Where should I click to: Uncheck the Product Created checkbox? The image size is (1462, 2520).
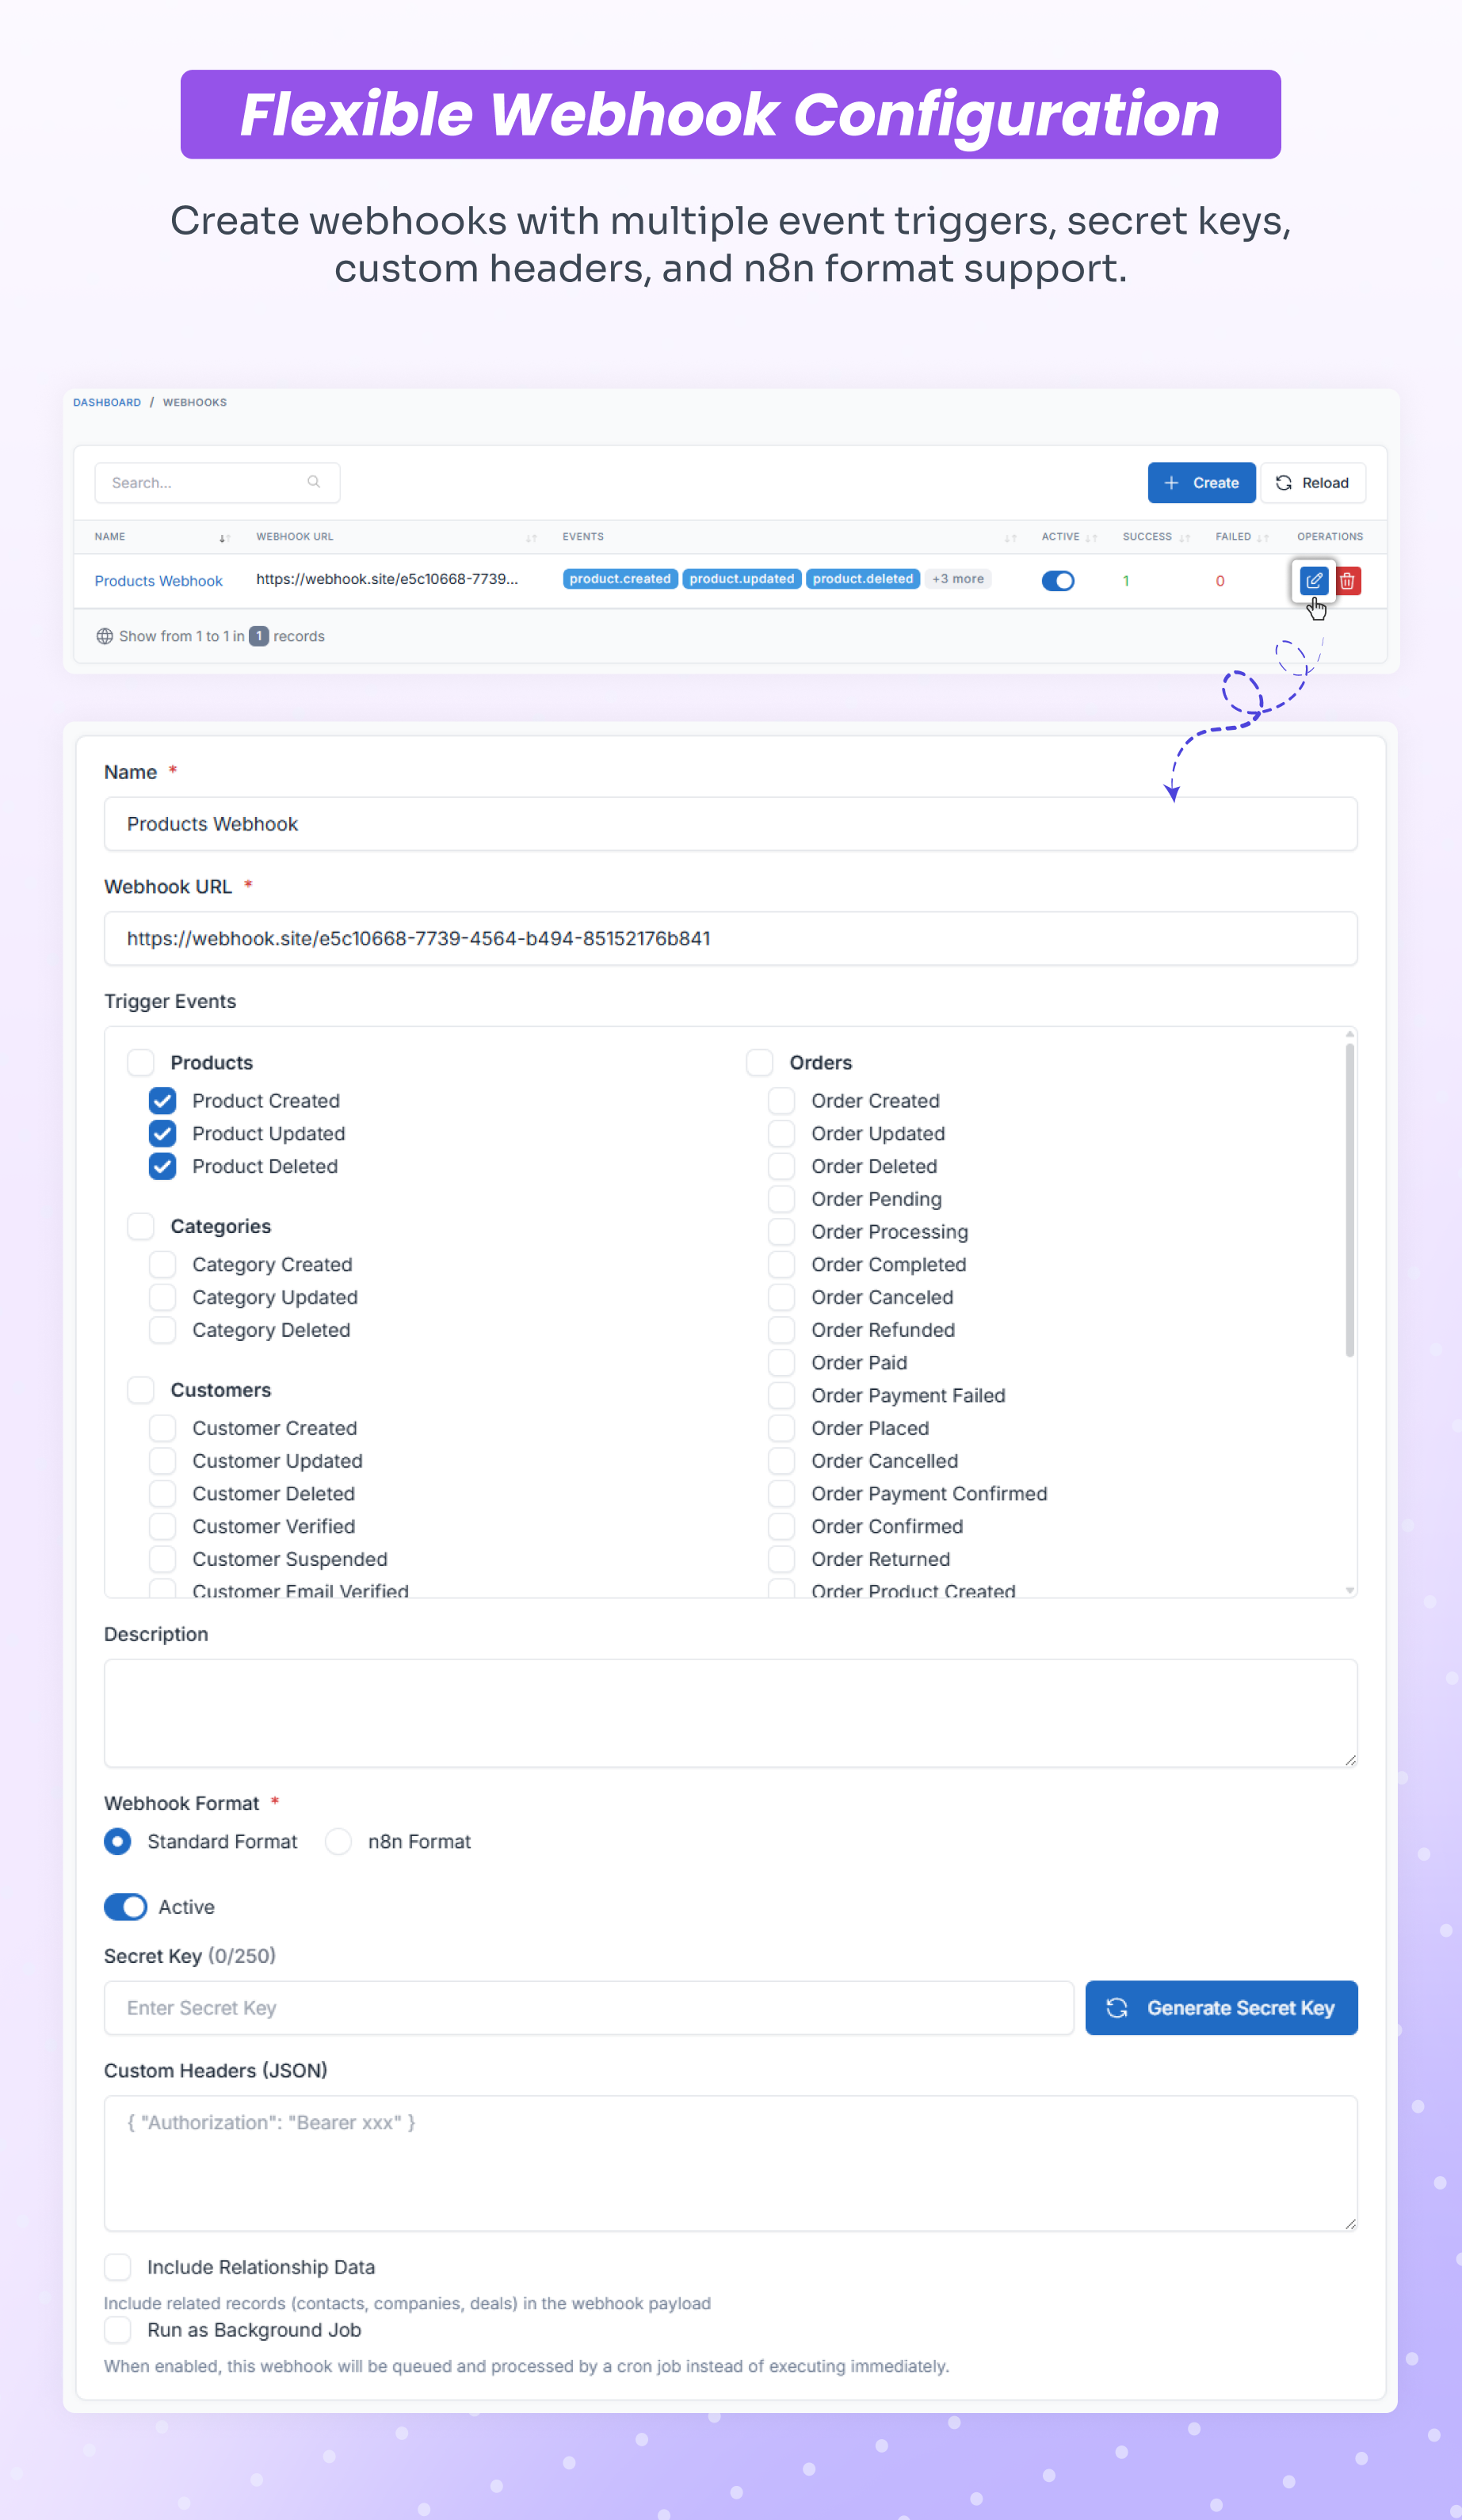163,1100
